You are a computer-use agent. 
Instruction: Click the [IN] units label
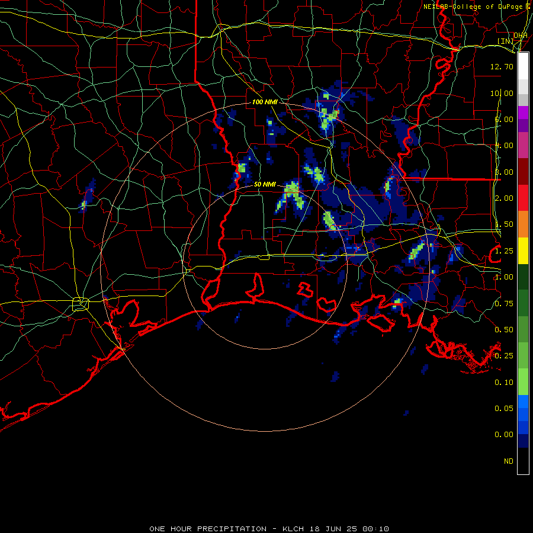[x=506, y=41]
